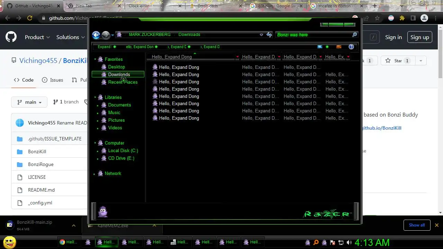Open the Product menu on GitHub

pyautogui.click(x=37, y=37)
